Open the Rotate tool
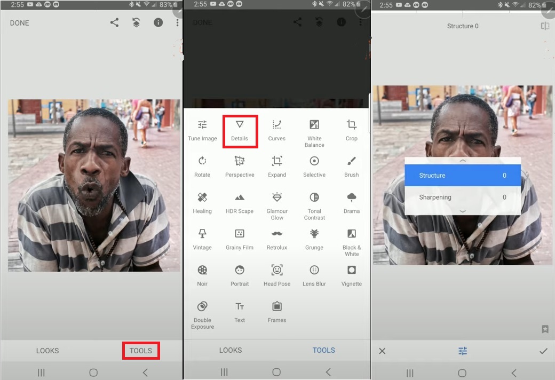This screenshot has width=555, height=380. [x=202, y=167]
